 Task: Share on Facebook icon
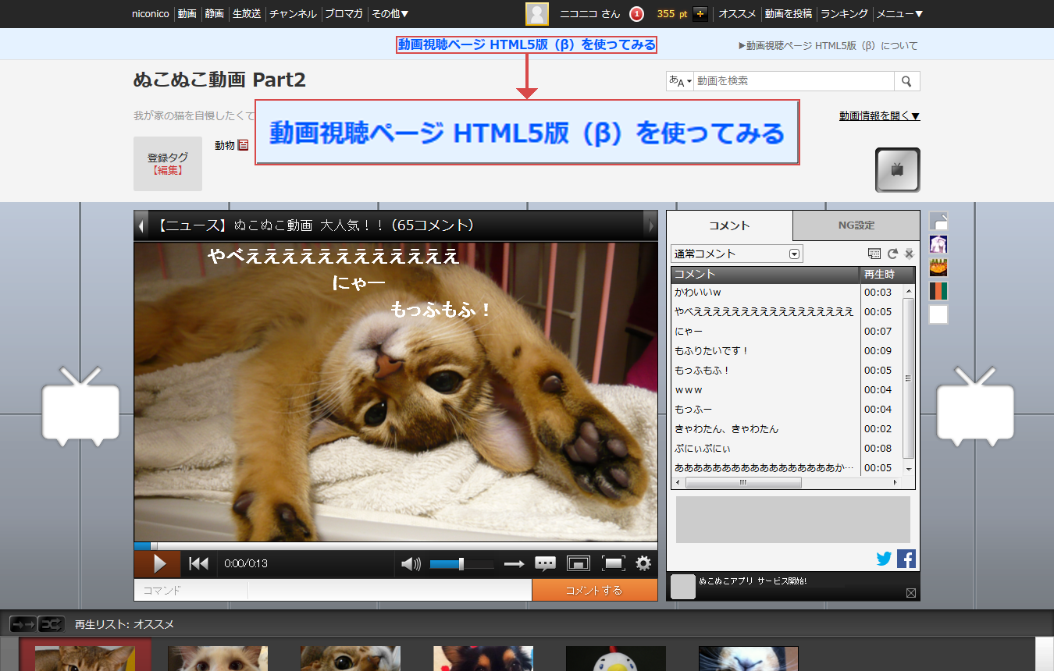tap(906, 559)
